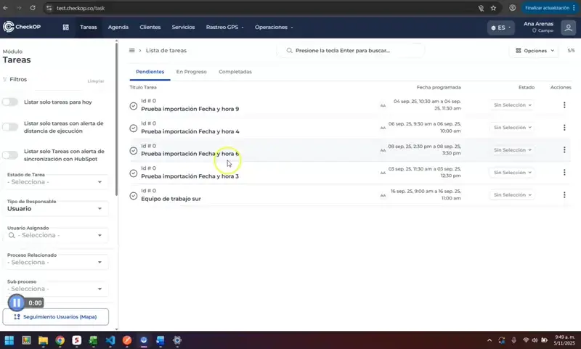
Task: Open three-dot actions for Equipo de trabajo sur
Action: click(x=564, y=195)
